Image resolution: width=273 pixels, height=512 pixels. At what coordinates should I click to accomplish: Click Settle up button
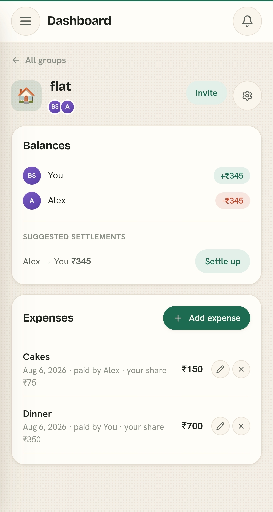click(x=223, y=261)
